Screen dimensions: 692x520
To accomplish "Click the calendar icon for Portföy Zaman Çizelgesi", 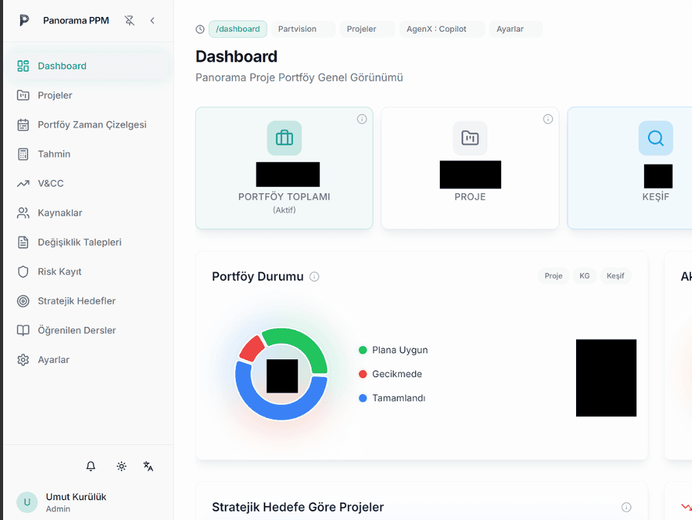I will (23, 125).
